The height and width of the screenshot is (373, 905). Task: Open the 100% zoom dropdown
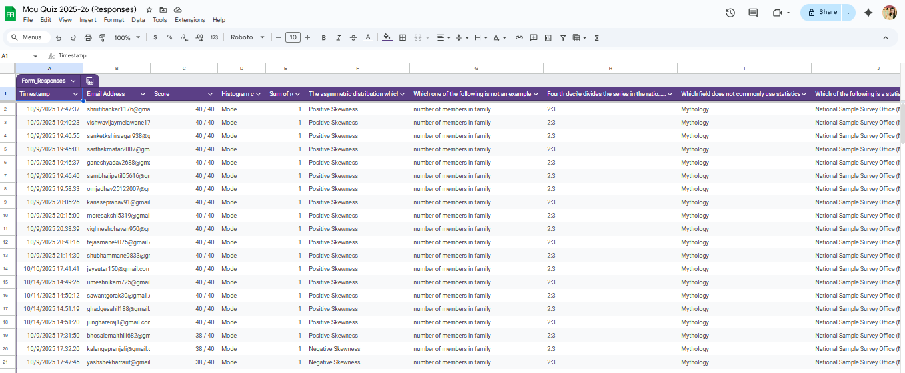point(127,38)
